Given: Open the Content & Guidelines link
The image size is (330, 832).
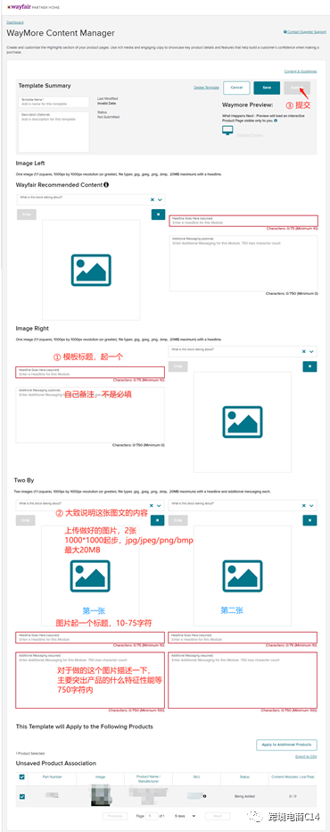Looking at the screenshot, I should (301, 71).
